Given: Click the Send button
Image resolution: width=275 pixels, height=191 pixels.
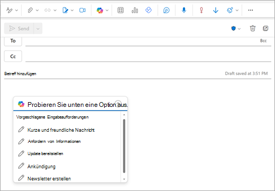Looking at the screenshot, I should click(x=19, y=29).
